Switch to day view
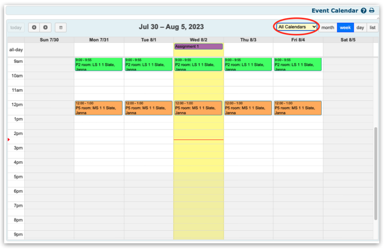Image resolution: width=384 pixels, height=250 pixels. [360, 27]
